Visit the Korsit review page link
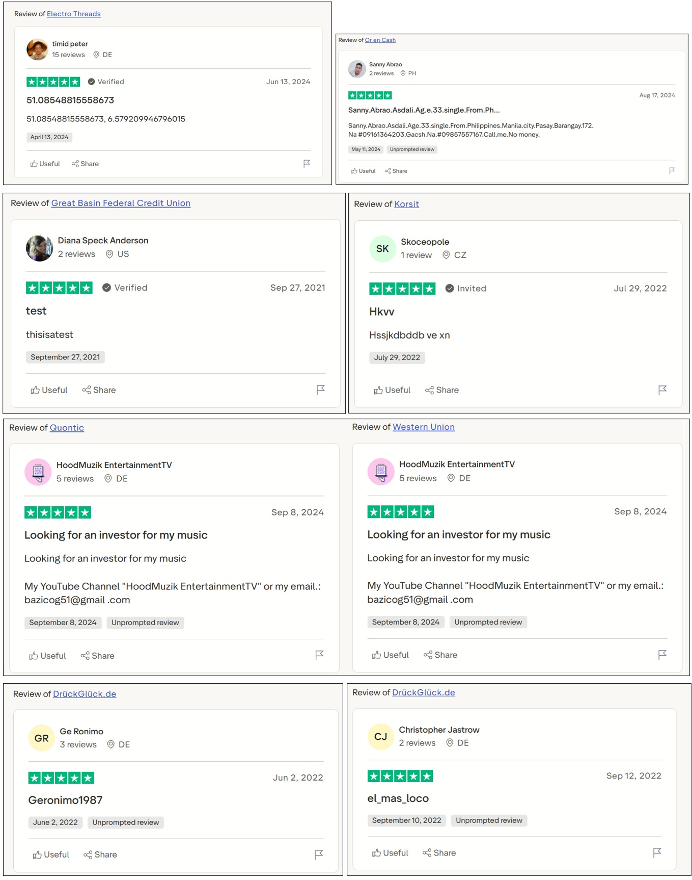692x880 pixels. pos(406,204)
